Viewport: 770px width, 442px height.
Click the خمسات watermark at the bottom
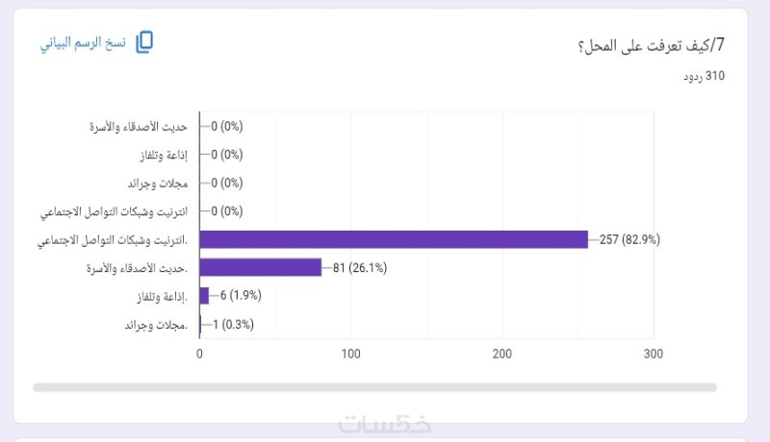coord(385,424)
